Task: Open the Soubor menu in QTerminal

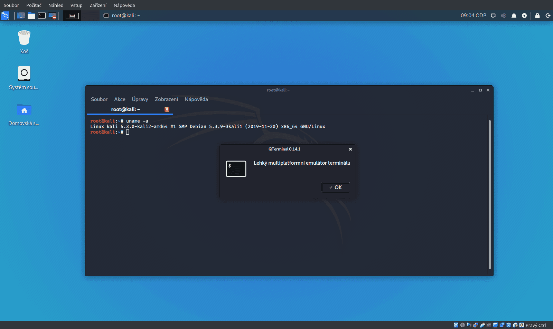Action: point(99,99)
